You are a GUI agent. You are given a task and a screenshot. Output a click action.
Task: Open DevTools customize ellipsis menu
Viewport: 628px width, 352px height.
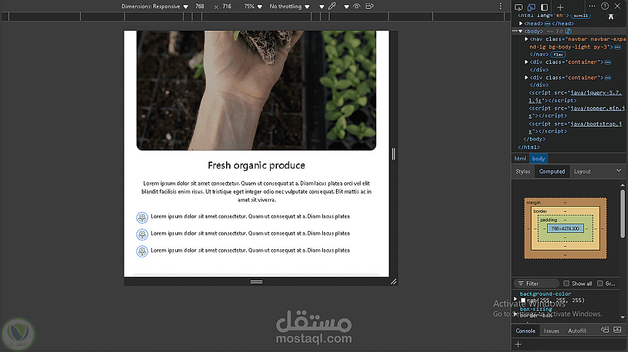(x=592, y=6)
